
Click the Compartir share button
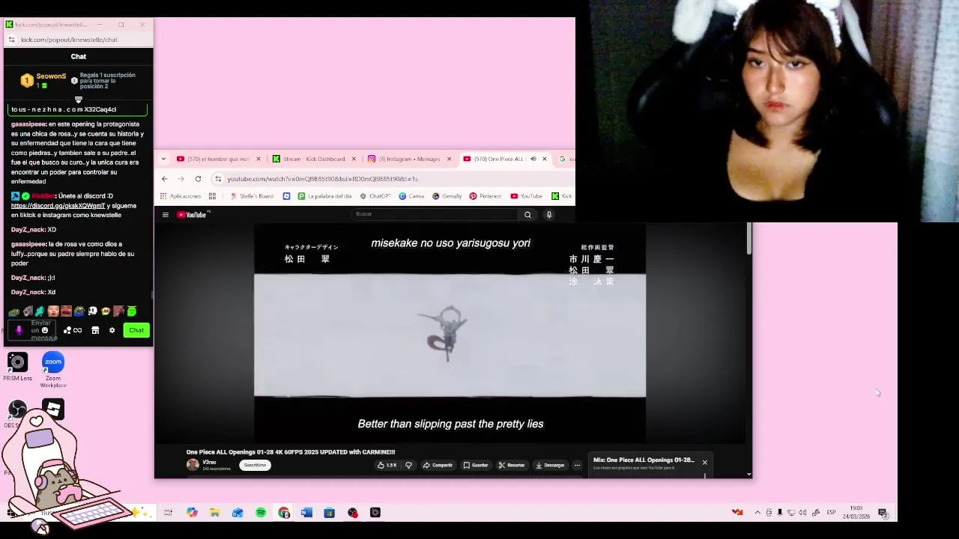[x=438, y=465]
